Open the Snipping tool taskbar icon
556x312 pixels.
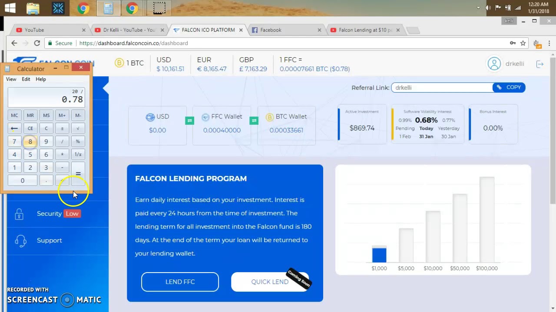click(159, 8)
